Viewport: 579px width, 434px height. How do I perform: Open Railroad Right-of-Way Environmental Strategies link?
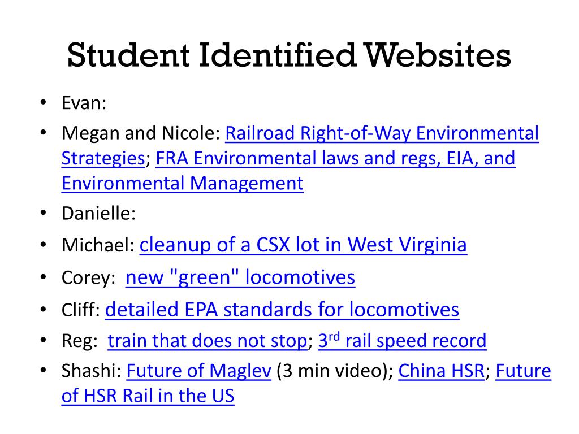pos(382,133)
